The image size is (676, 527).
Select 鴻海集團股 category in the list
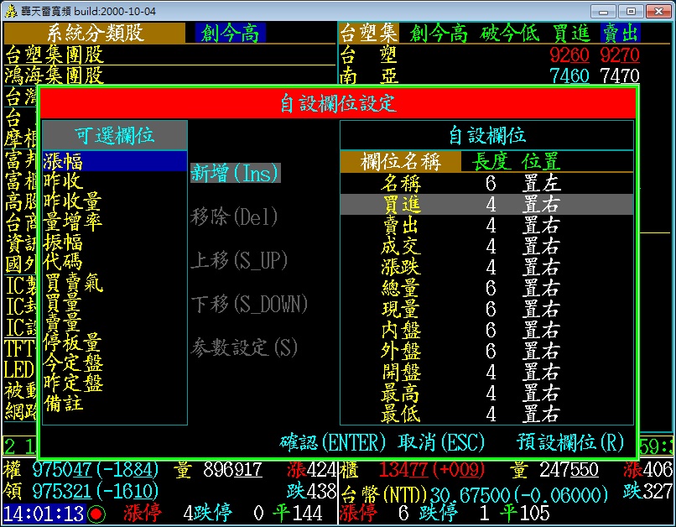55,76
